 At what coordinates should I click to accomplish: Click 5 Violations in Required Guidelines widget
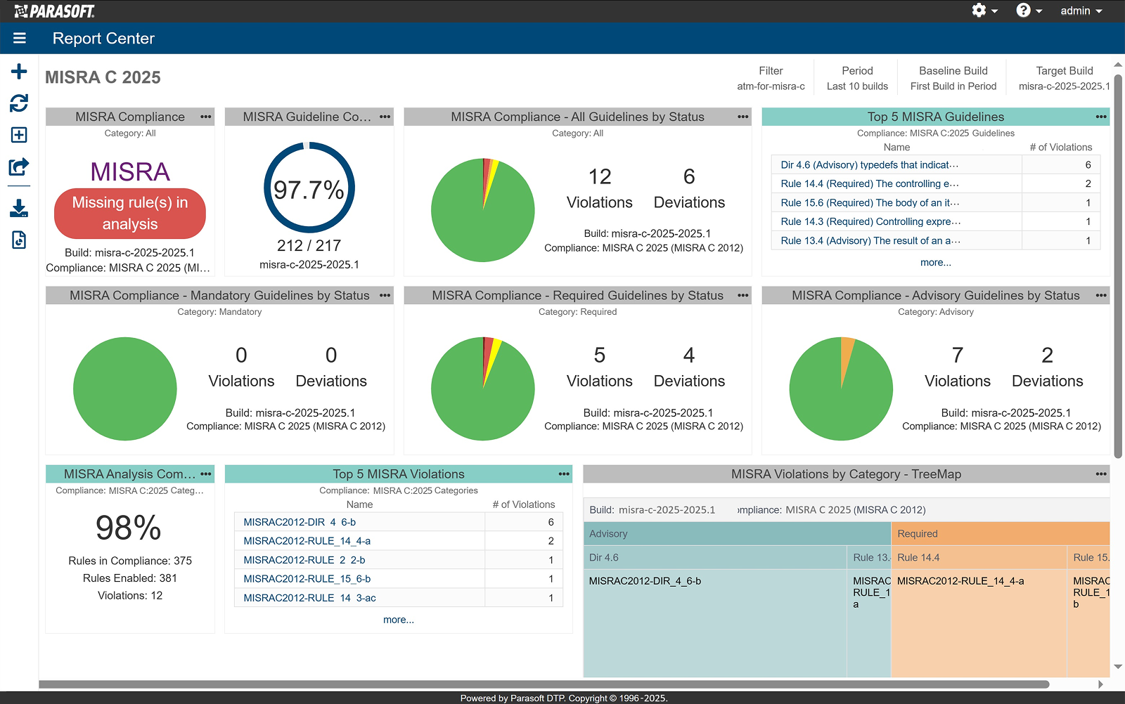pos(600,367)
